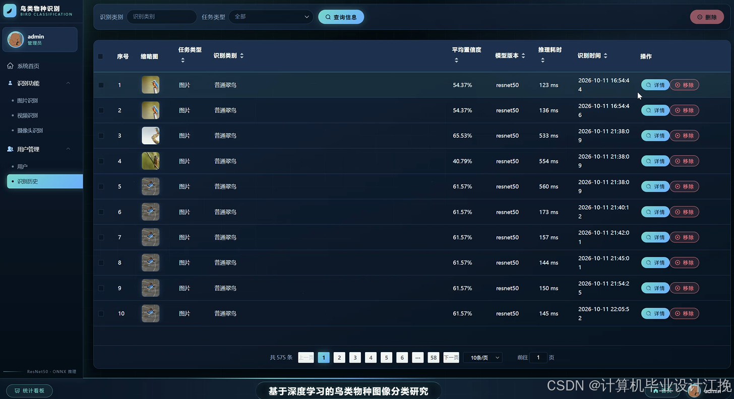Click sort arrows beside 识别类别 column header

242,56
